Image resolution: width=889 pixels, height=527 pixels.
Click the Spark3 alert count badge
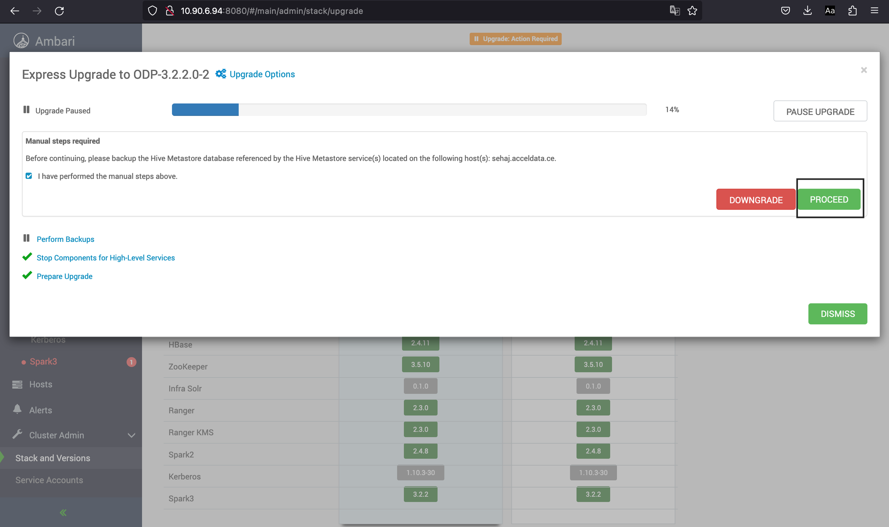(131, 362)
